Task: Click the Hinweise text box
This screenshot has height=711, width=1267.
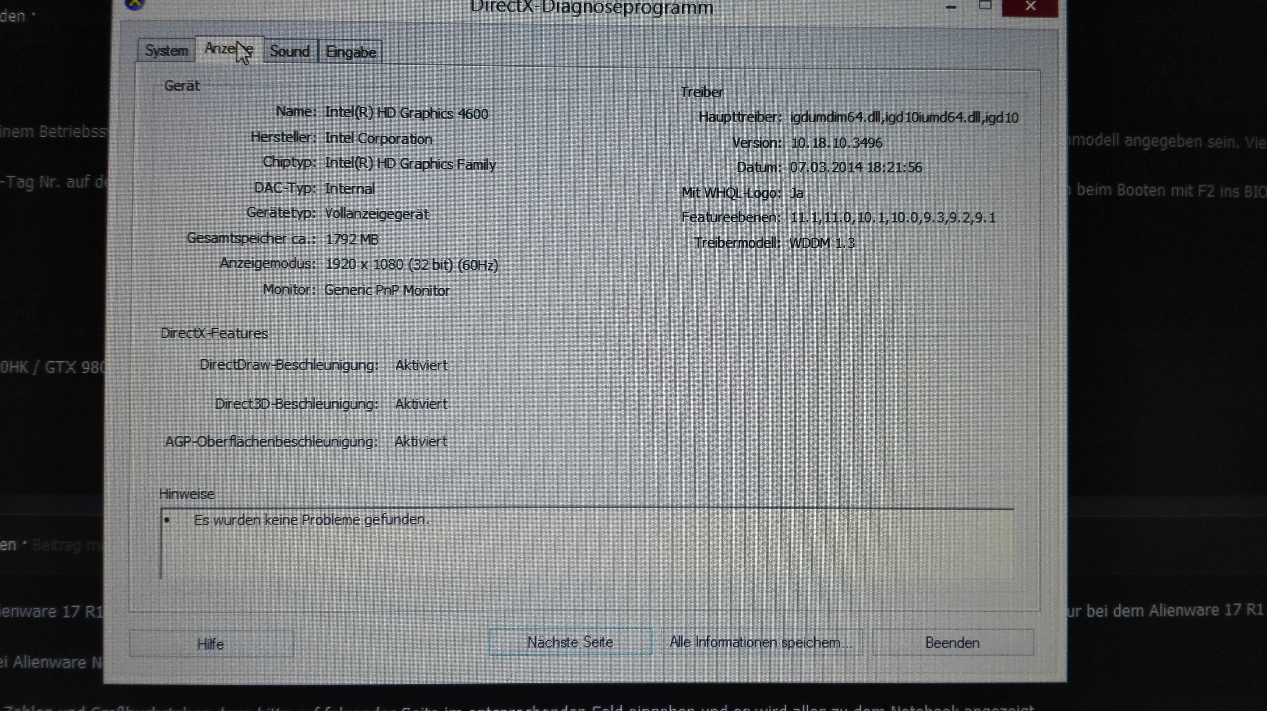Action: click(587, 544)
